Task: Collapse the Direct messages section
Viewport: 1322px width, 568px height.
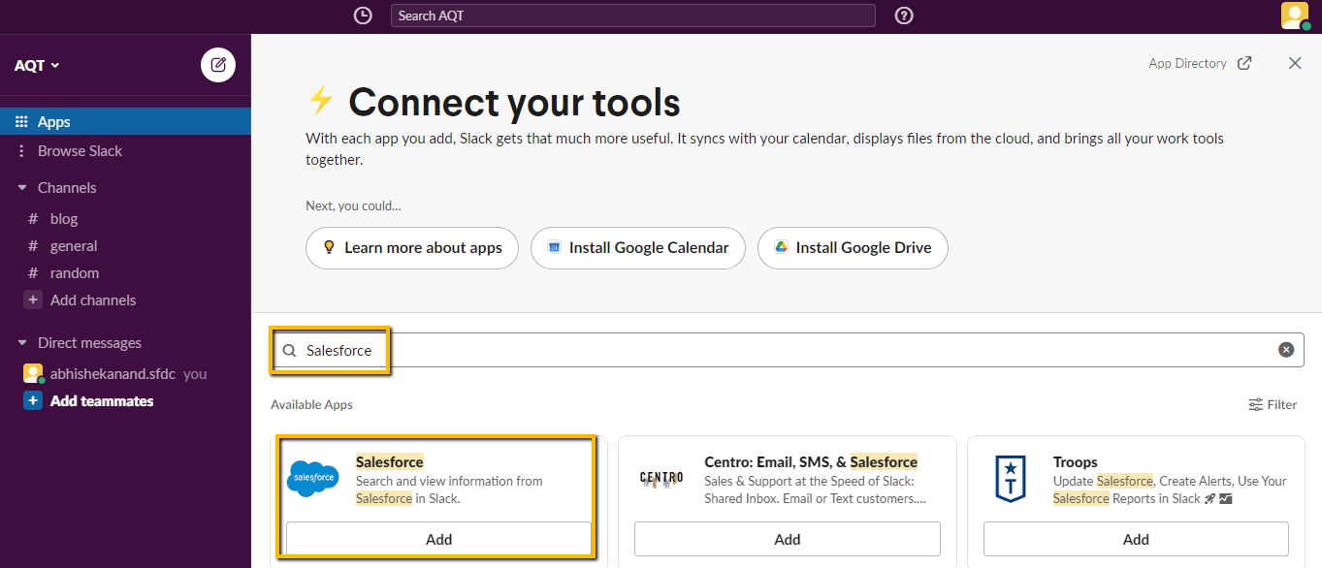Action: (x=22, y=343)
